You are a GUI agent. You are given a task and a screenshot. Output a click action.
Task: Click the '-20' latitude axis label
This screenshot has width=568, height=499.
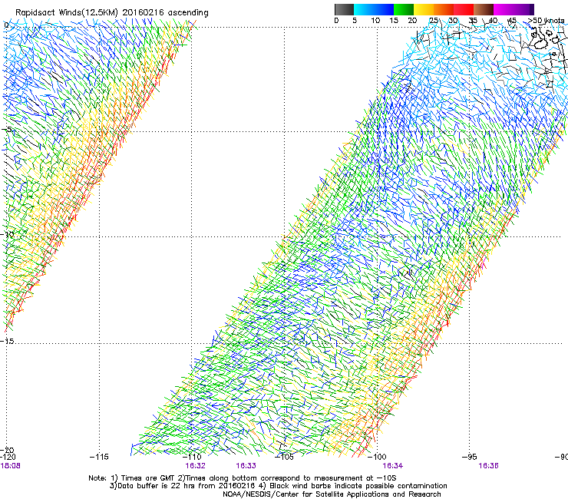7,450
